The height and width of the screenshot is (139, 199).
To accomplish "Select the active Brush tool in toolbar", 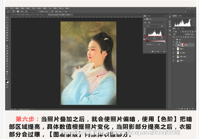I will (7, 43).
